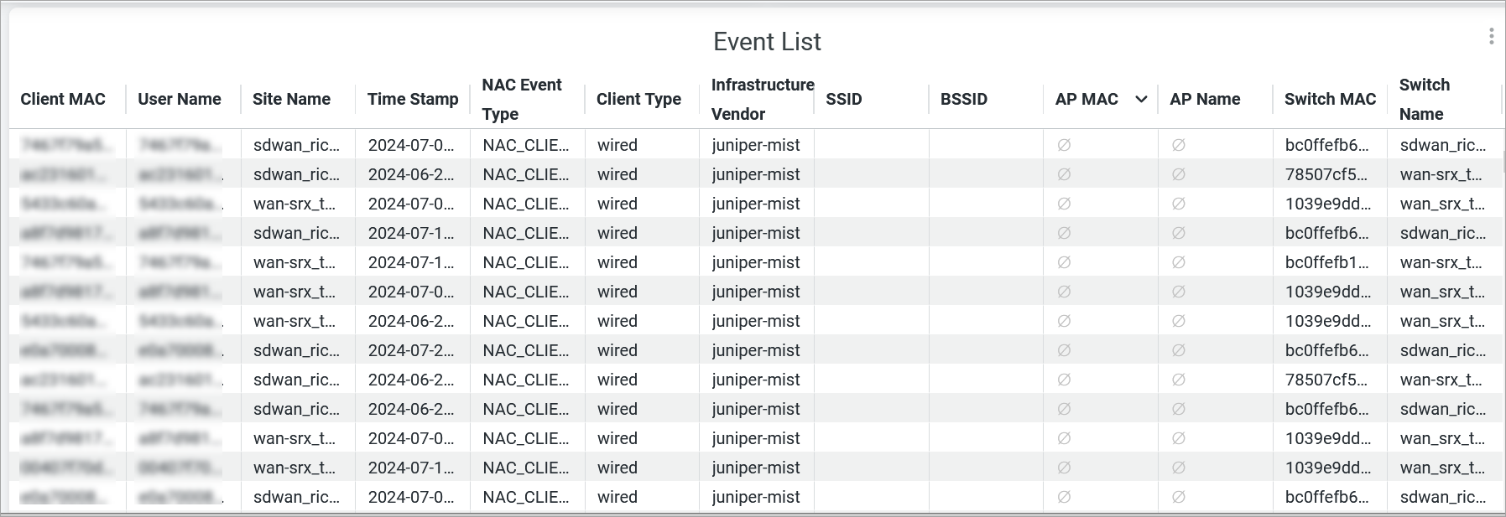1506x517 pixels.
Task: Click the SSID column header
Action: [x=844, y=100]
